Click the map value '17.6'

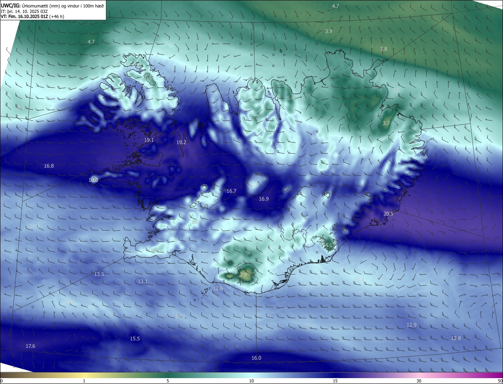[30, 346]
